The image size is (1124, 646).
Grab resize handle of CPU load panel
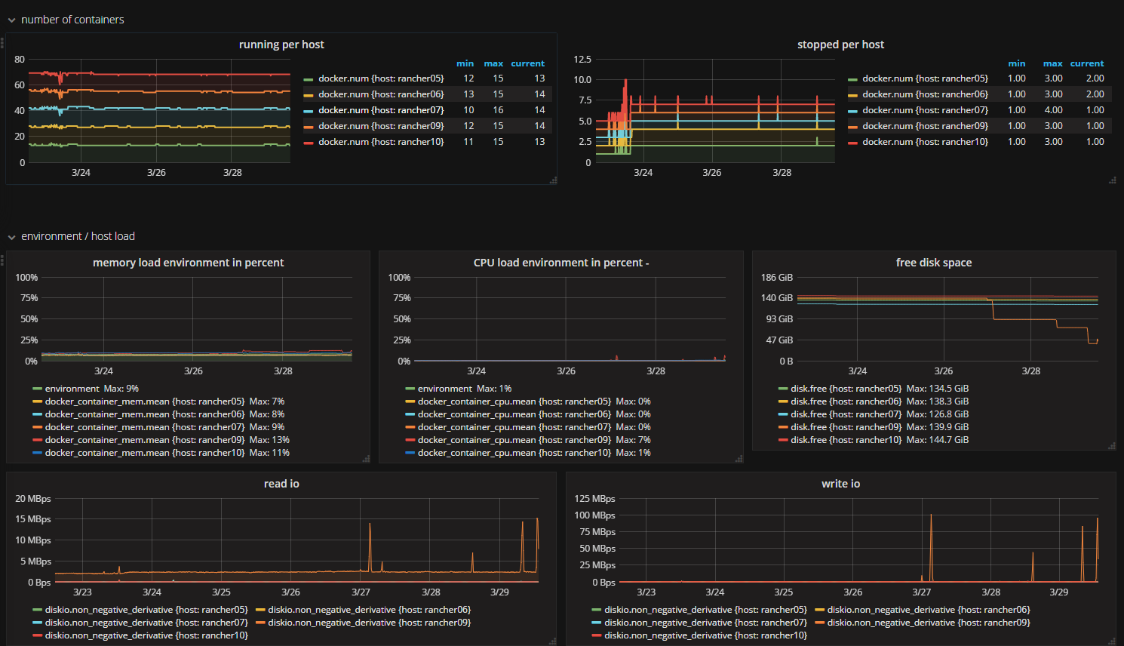point(739,459)
